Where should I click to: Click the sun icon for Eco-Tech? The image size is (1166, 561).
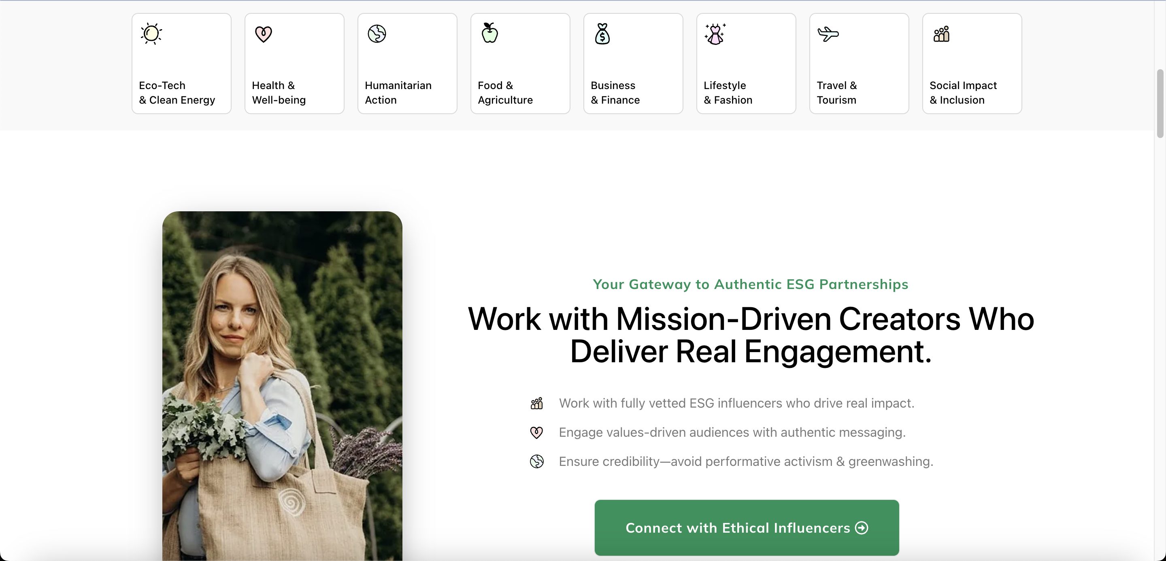(x=151, y=34)
